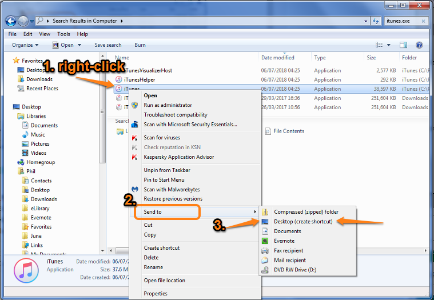This screenshot has width=434, height=300.
Task: Open the Tools menu
Action: click(63, 34)
